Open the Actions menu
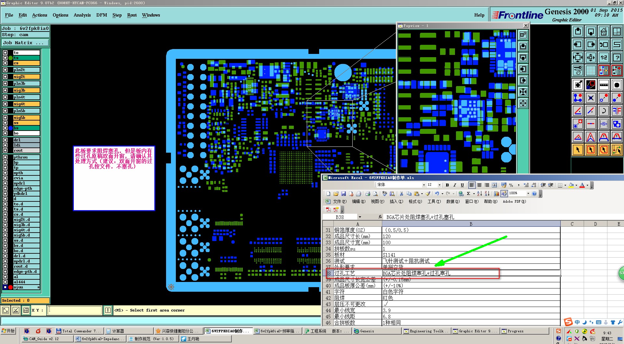 click(40, 15)
